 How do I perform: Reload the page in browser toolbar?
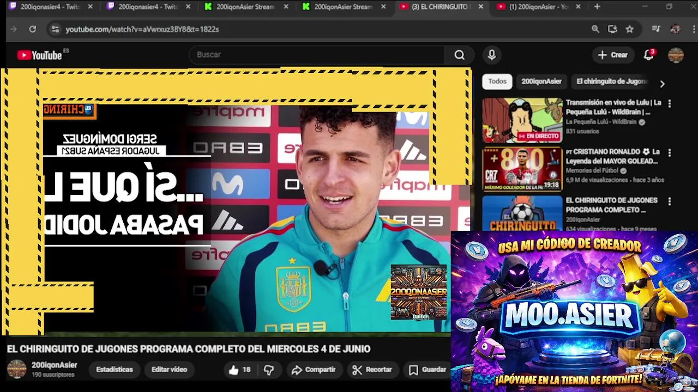click(x=33, y=29)
